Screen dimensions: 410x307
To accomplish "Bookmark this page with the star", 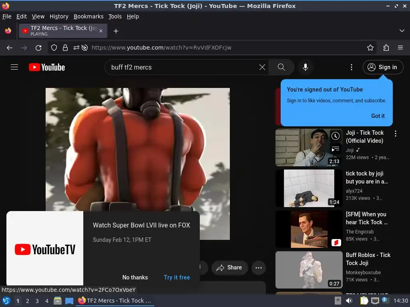I will [x=370, y=48].
